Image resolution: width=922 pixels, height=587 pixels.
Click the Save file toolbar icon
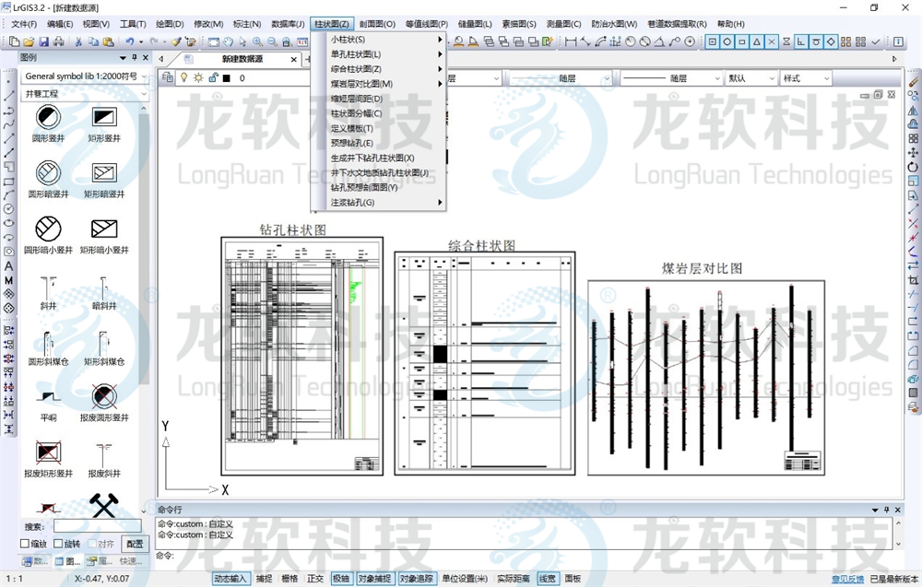pos(43,42)
